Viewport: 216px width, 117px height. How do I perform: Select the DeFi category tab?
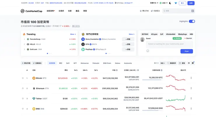click(x=68, y=63)
